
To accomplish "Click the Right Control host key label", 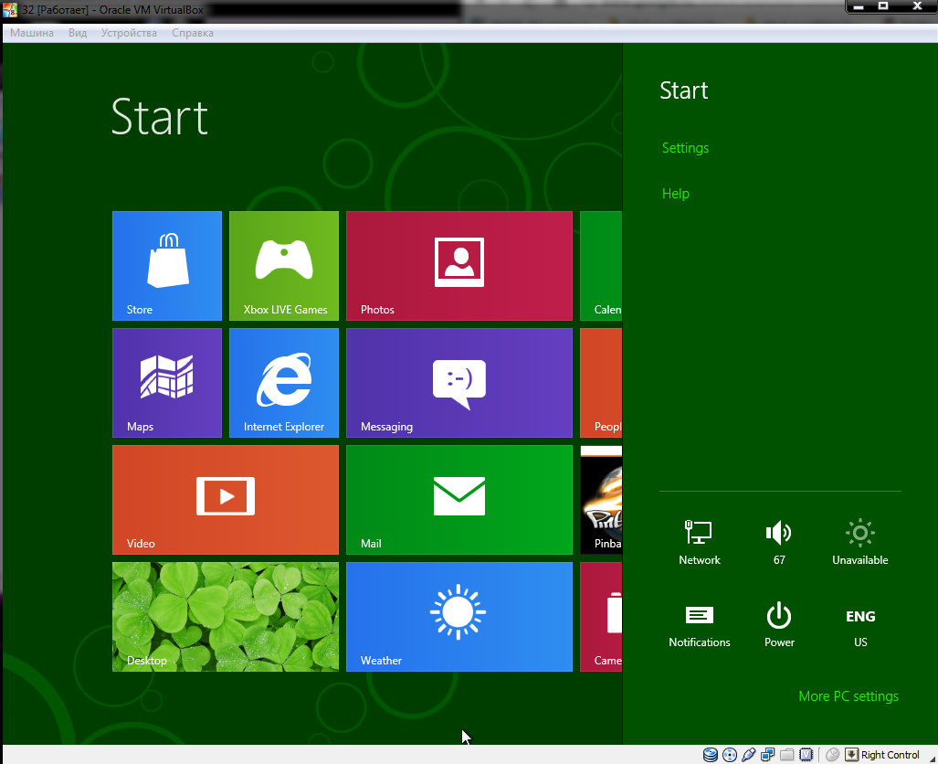I will coord(890,755).
